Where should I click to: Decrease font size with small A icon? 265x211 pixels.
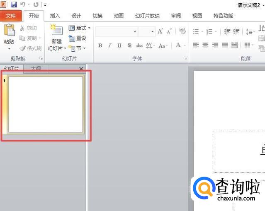169,31
